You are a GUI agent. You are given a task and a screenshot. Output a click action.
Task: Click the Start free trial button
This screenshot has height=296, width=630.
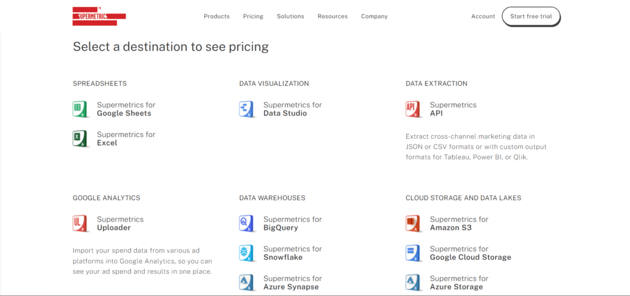pyautogui.click(x=531, y=17)
